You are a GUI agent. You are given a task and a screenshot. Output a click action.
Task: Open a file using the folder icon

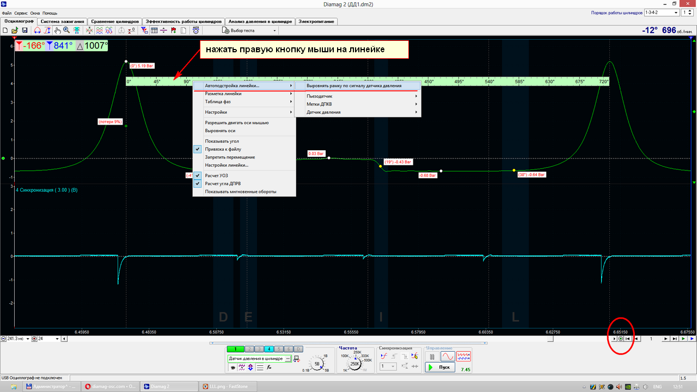(x=15, y=30)
